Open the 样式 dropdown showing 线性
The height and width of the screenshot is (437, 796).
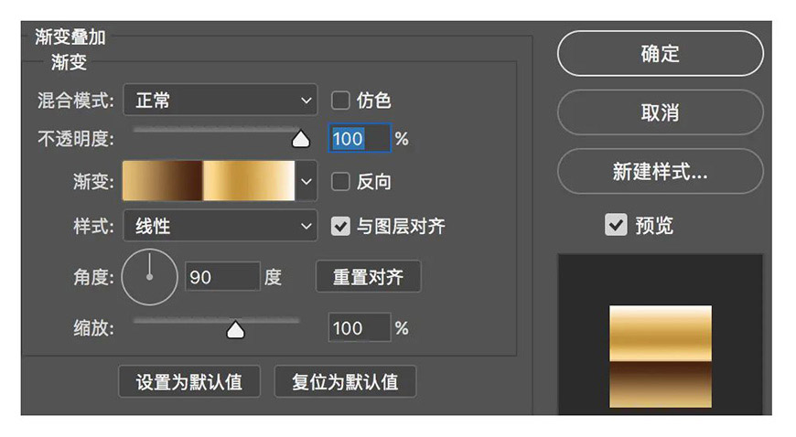(221, 226)
